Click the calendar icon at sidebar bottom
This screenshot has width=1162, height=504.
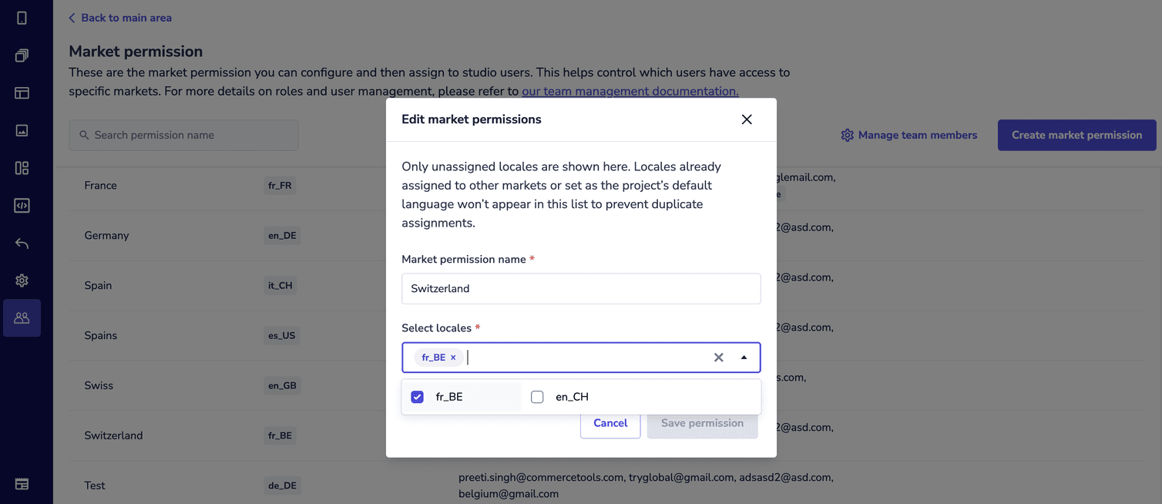(22, 483)
